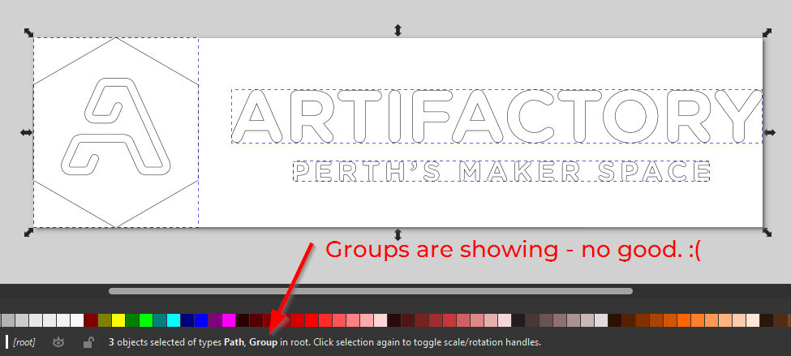Select the PERTH'S MAKER SPACE text group
The image size is (791, 356).
(501, 171)
